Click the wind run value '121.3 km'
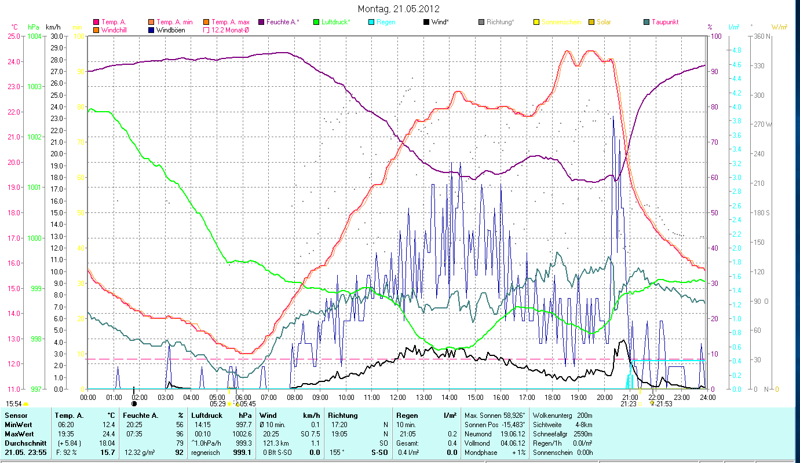 (x=276, y=443)
